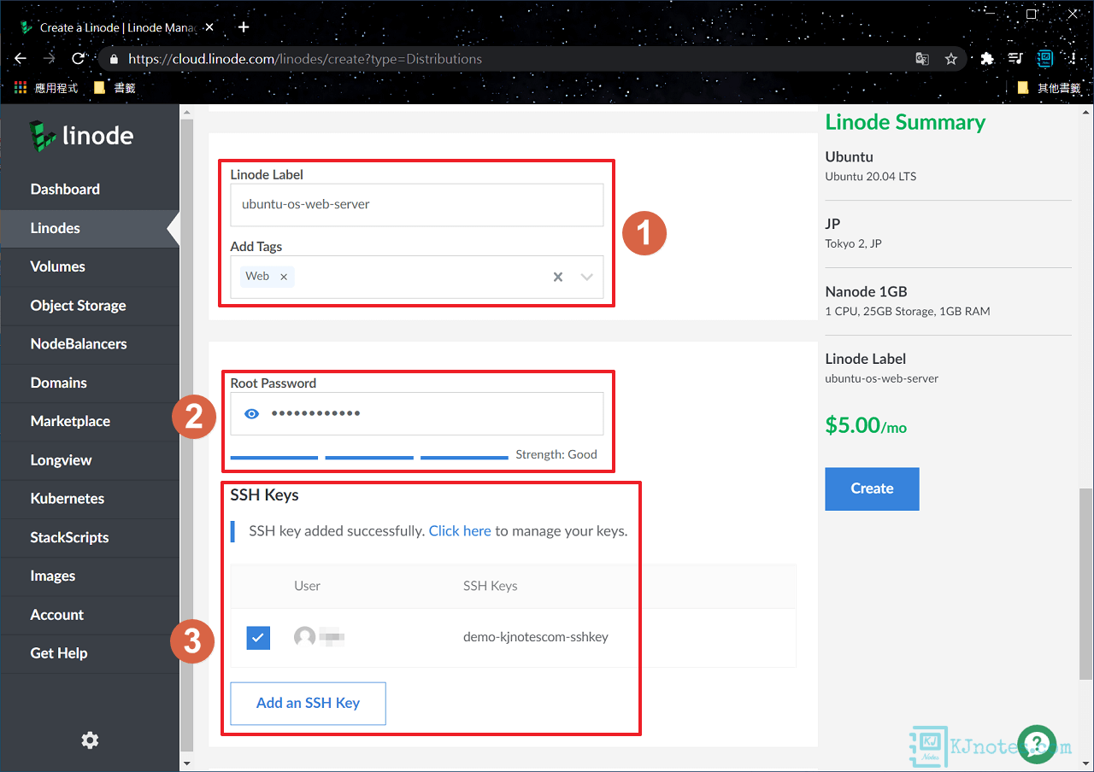Click the sidebar scrollbar down arrow
The width and height of the screenshot is (1094, 772).
point(188,763)
